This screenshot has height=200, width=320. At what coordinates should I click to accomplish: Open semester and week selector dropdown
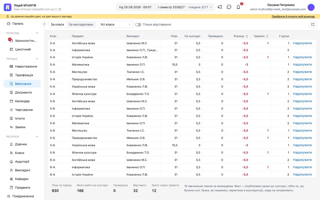coord(185,7)
